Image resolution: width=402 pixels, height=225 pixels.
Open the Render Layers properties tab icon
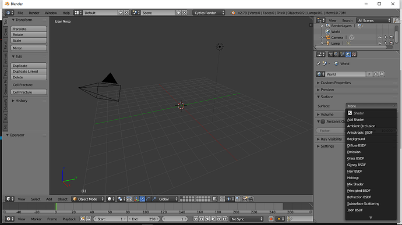tap(336, 55)
